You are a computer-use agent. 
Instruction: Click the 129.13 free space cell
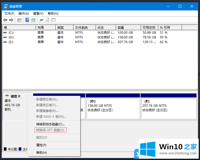(149, 42)
